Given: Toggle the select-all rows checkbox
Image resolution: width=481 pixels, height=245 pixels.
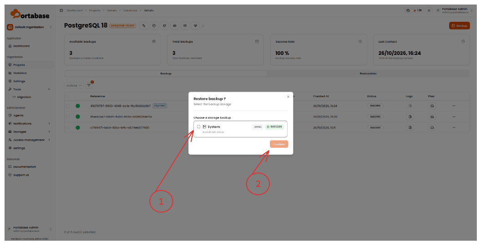Looking at the screenshot, I should [68, 96].
